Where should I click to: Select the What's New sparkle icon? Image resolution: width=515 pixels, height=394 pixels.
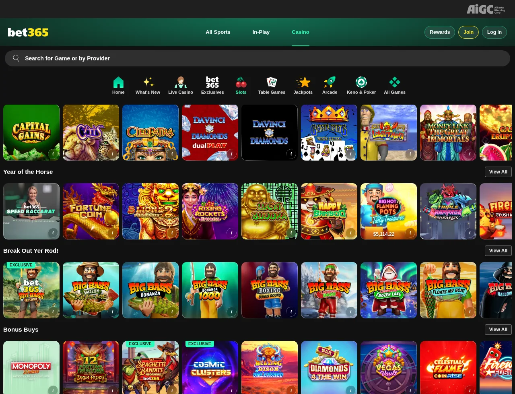[148, 82]
